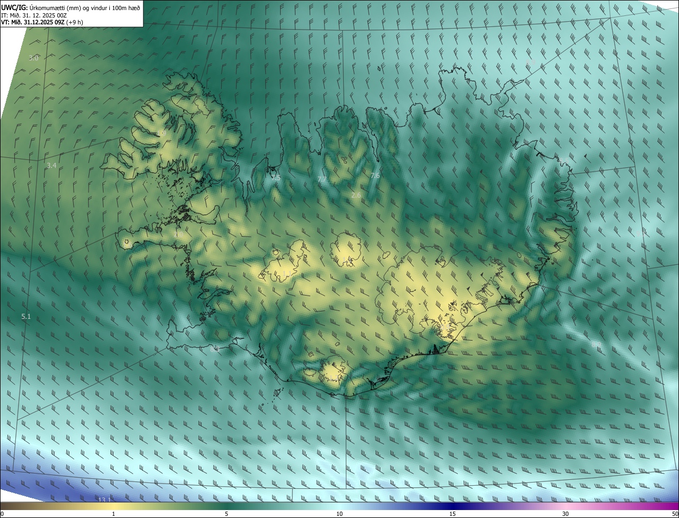The width and height of the screenshot is (679, 518).
Task: Click the colour scale tick label "0"
Action: pos(2,514)
